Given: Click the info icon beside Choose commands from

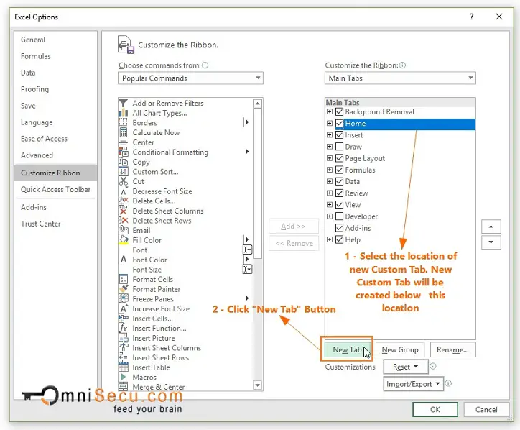Looking at the screenshot, I should pyautogui.click(x=205, y=65).
